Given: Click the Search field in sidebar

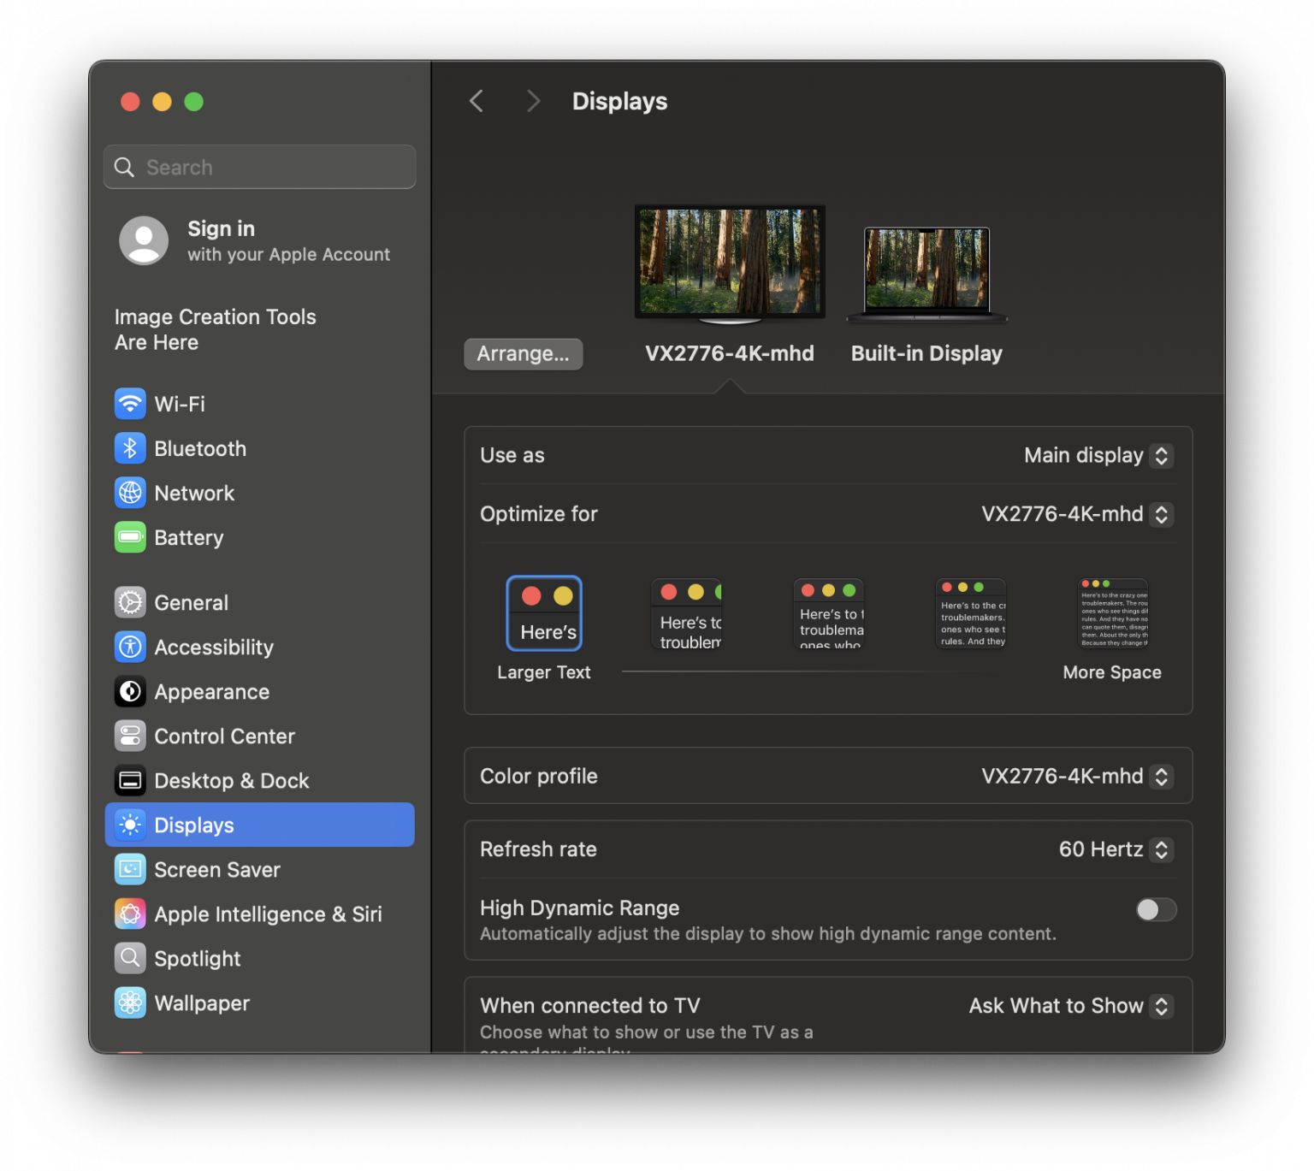Looking at the screenshot, I should (260, 168).
